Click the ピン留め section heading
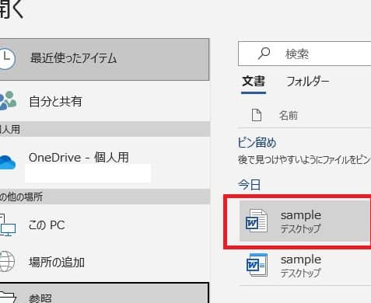The width and height of the screenshot is (371, 303). (257, 143)
